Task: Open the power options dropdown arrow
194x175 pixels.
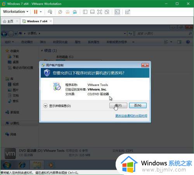Action: click(41, 12)
